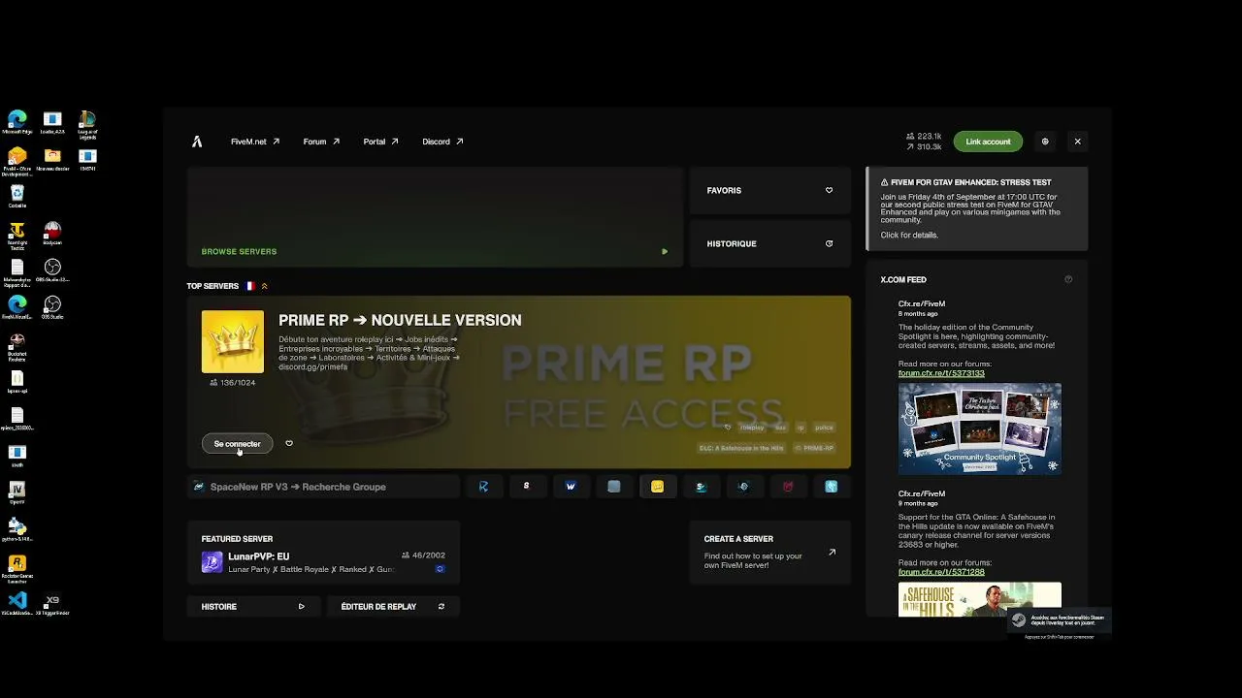Open the Historique panel

click(x=770, y=243)
